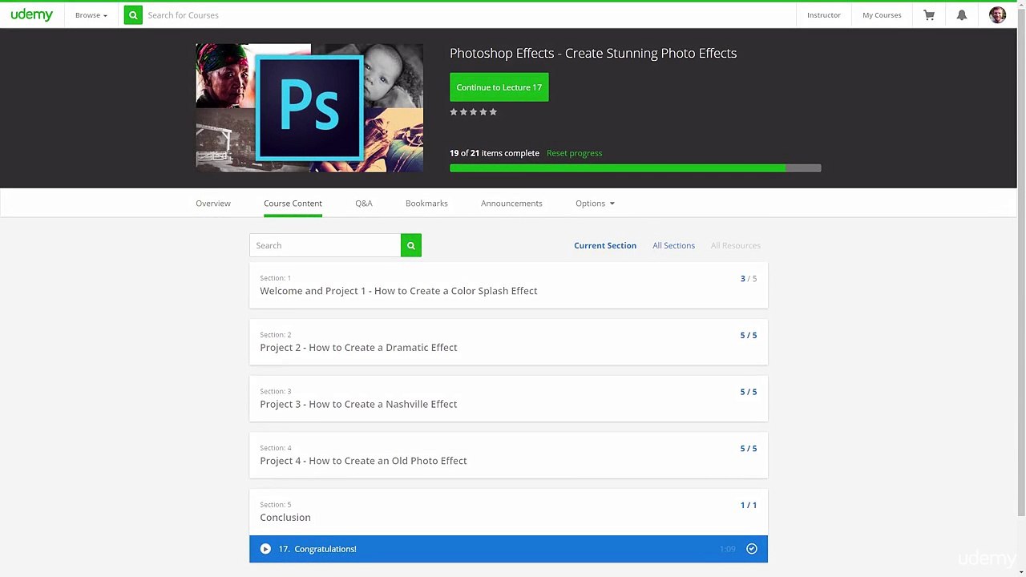Open the Instructor link in header

[824, 15]
